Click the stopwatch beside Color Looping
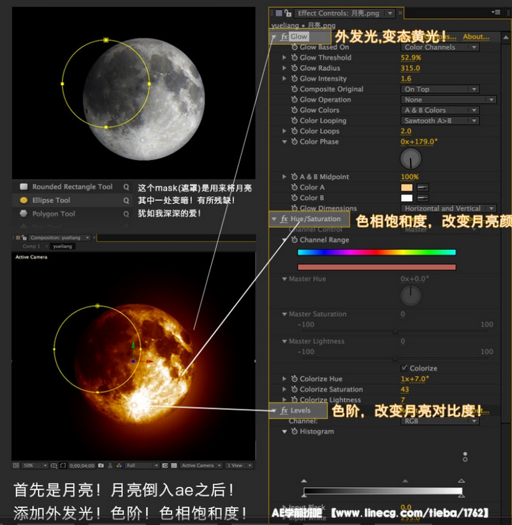 point(295,121)
